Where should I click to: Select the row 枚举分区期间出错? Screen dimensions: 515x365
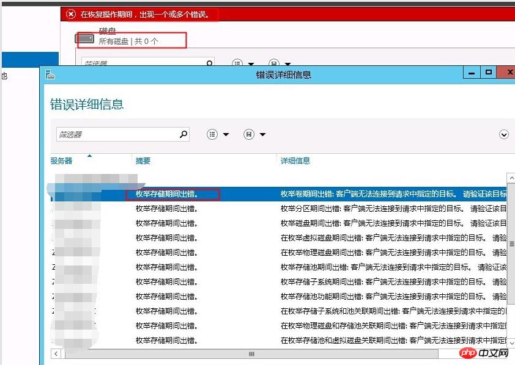[x=278, y=209]
